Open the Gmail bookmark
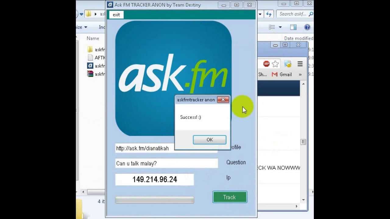Screen dimensions: 390x219 (282, 75)
